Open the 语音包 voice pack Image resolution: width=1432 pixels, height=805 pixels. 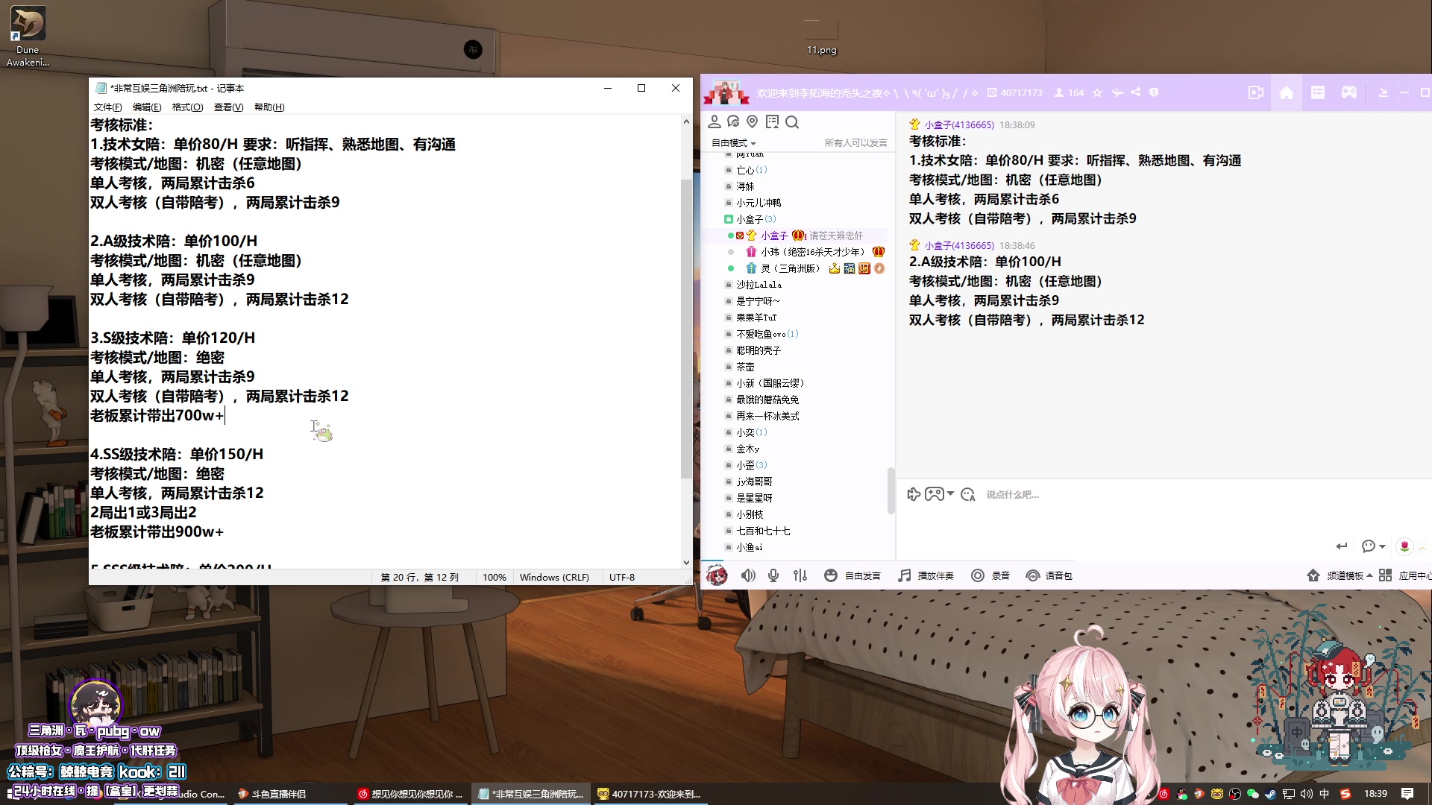1049,575
